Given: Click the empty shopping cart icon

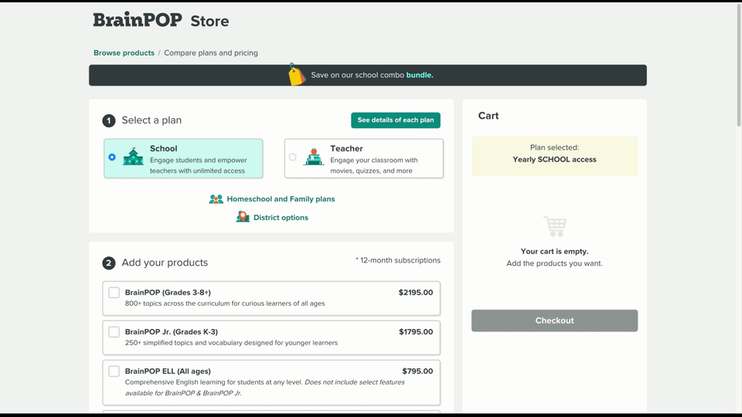Looking at the screenshot, I should (555, 226).
